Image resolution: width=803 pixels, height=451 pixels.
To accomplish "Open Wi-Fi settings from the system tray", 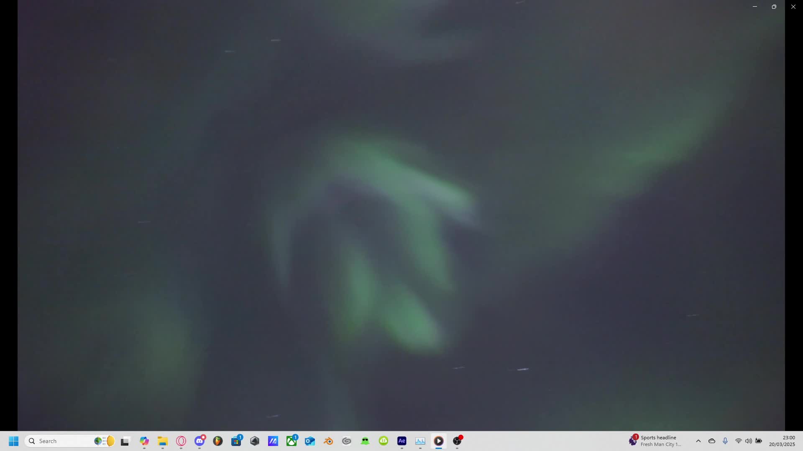I will coord(738,441).
